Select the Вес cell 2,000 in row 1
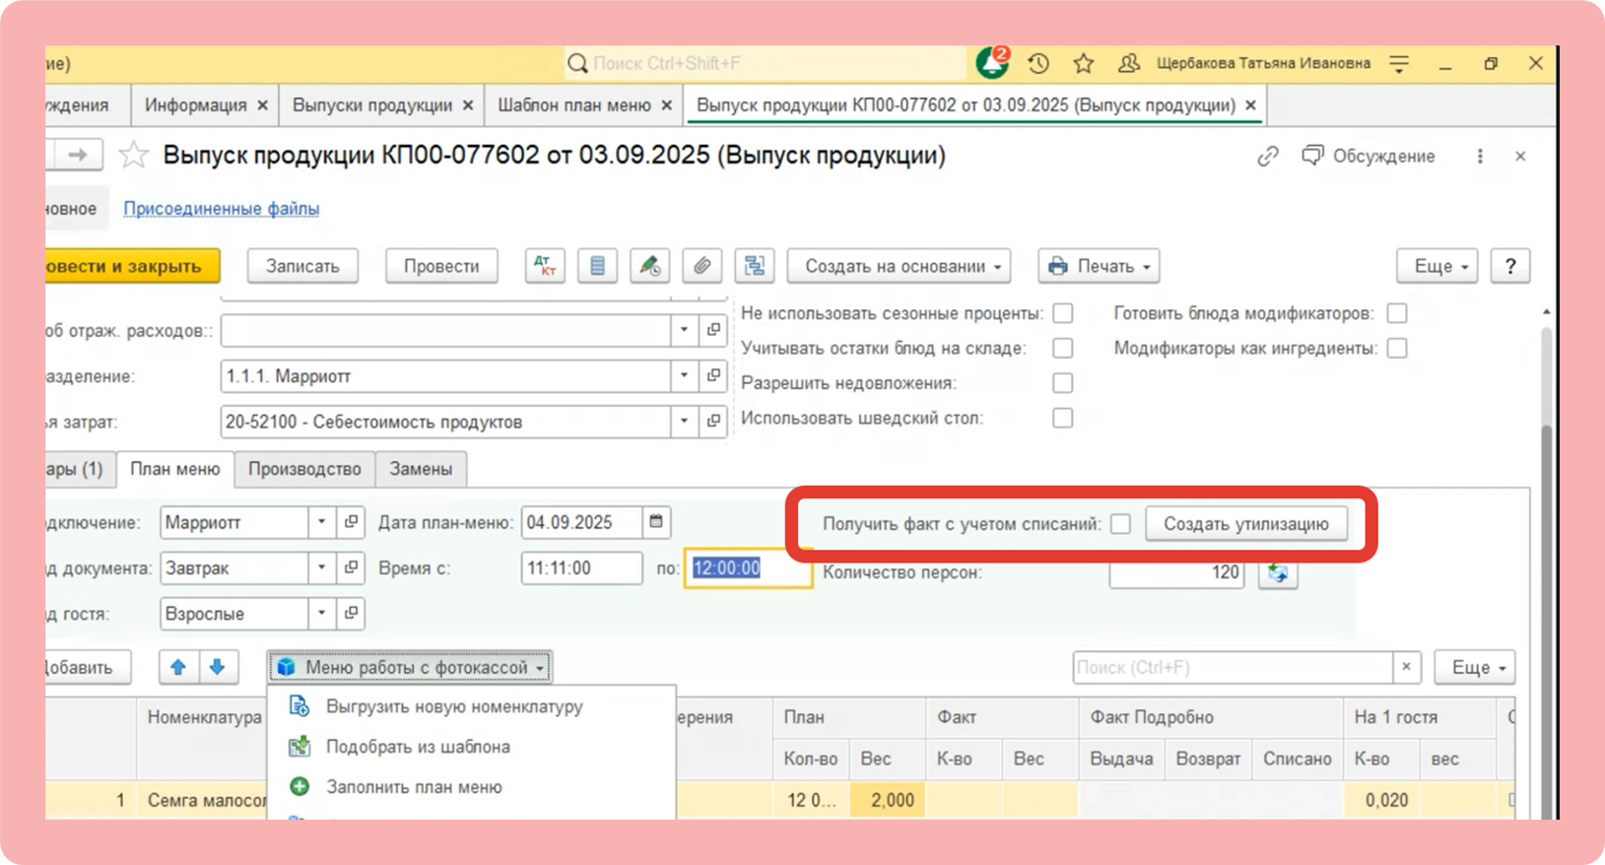 click(888, 800)
